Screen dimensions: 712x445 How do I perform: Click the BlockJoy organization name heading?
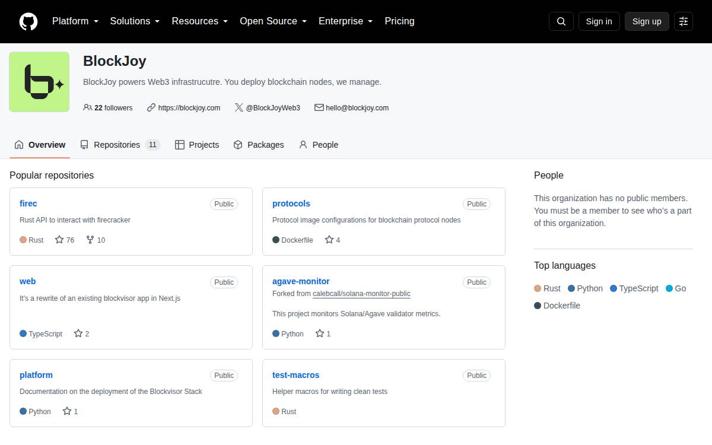[115, 61]
